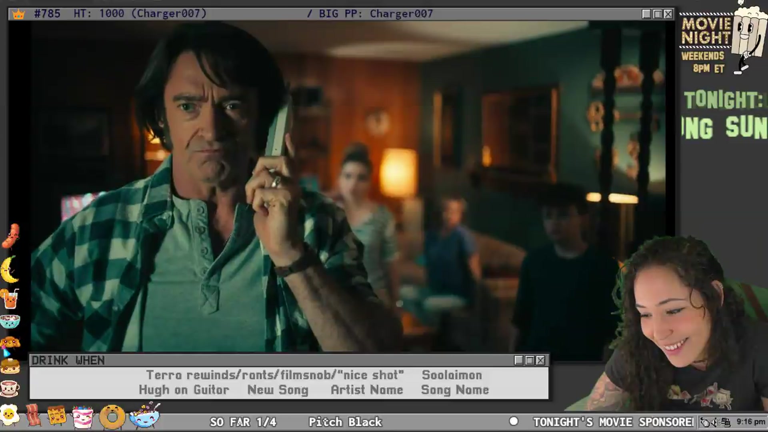The height and width of the screenshot is (432, 768).
Task: Click the "Hugh on Guitar" rule
Action: [184, 390]
